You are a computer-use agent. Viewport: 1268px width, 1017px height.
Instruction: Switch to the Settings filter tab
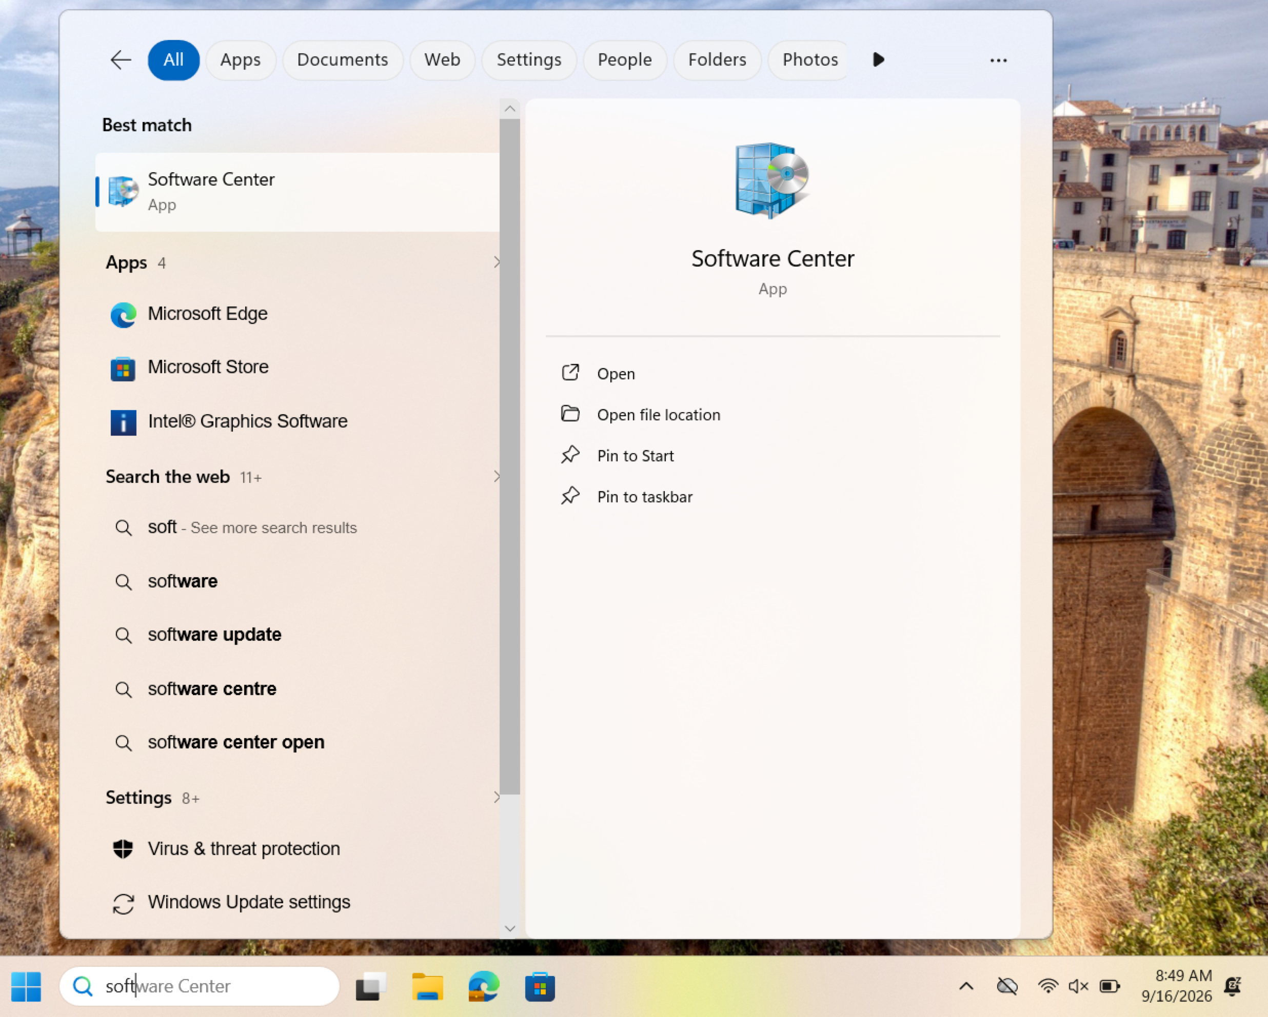pos(529,60)
